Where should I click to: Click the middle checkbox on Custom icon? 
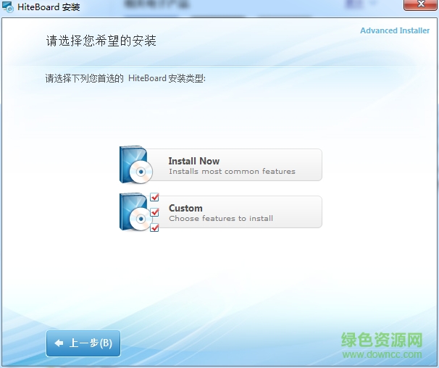(x=154, y=212)
